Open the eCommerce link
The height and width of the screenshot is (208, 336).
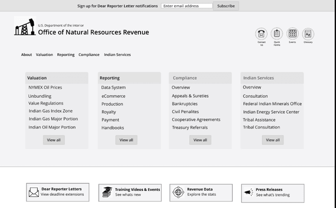[x=113, y=96]
